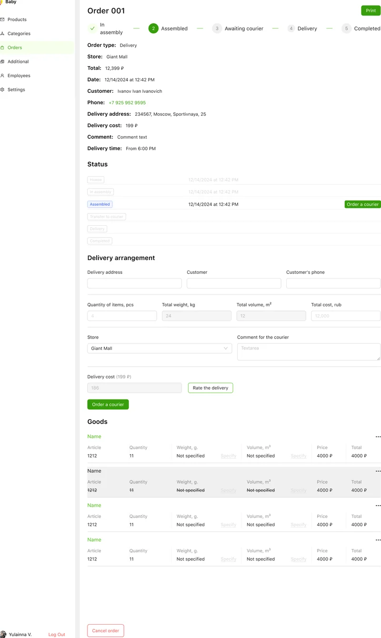Click Specify weight link in first goods item
Screen dimensions: 381x638
[x=229, y=456]
